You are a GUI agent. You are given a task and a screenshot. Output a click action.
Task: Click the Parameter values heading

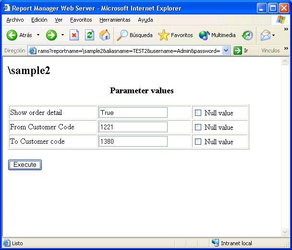[x=142, y=90]
